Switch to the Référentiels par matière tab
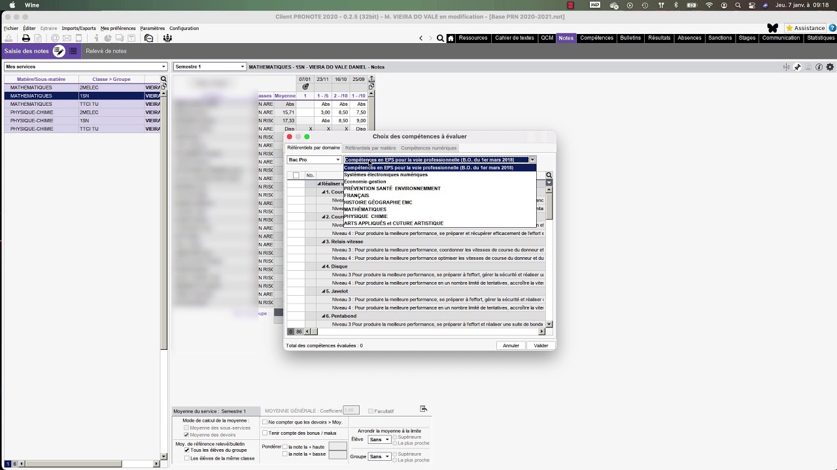The width and height of the screenshot is (837, 470). tap(370, 148)
